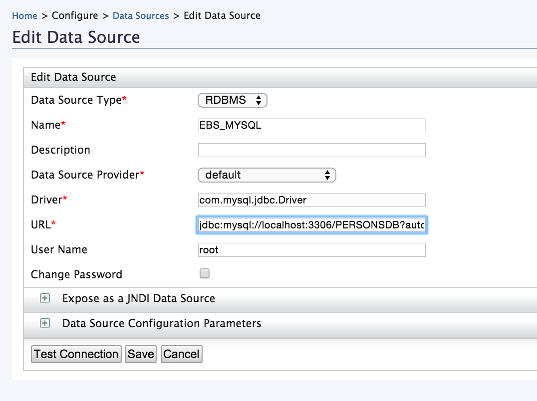Click the plus icon beside JNDI Data Source
This screenshot has height=401, width=537.
45,298
